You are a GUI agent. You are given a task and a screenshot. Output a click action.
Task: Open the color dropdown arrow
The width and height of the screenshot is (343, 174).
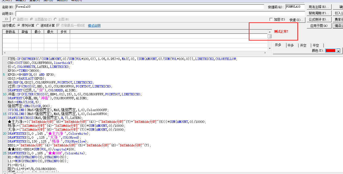(339, 51)
